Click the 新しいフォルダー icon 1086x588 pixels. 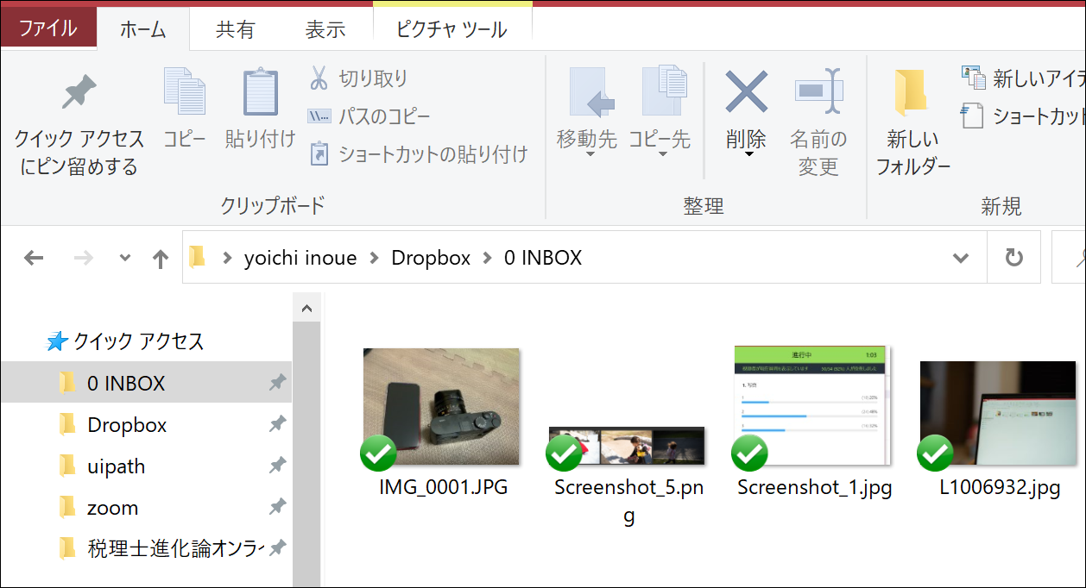pyautogui.click(x=910, y=92)
